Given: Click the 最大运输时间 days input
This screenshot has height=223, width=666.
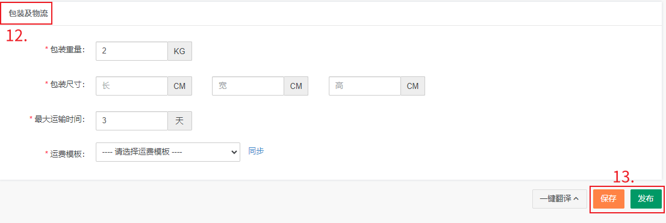Looking at the screenshot, I should 132,121.
